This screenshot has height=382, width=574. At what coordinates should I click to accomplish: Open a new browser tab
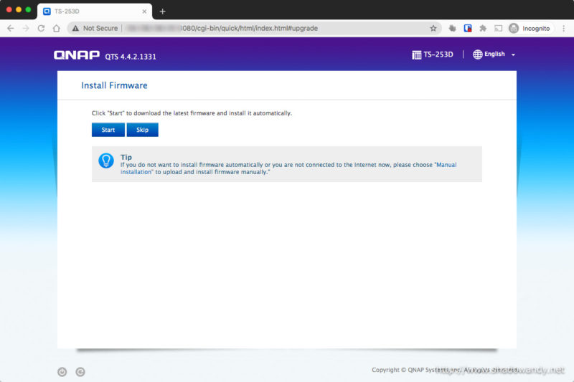[x=163, y=11]
